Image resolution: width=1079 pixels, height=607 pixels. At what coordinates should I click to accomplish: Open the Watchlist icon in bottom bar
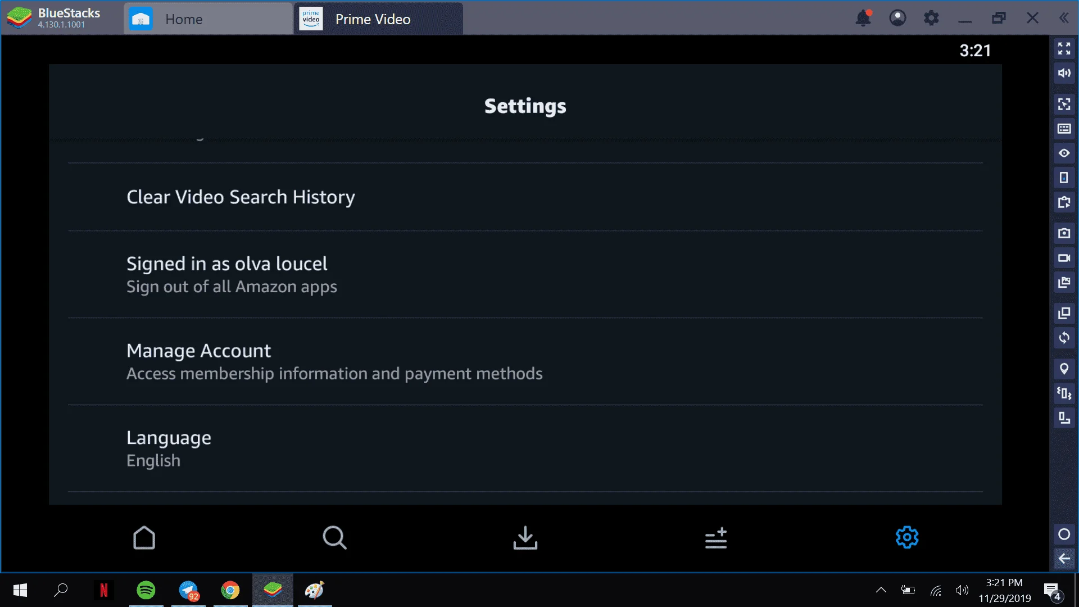click(716, 538)
